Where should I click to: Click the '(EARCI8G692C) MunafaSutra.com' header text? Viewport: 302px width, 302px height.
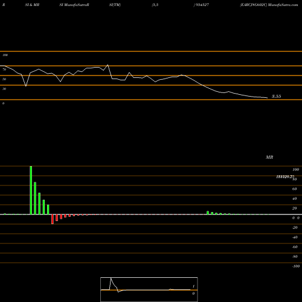(x=269, y=5)
